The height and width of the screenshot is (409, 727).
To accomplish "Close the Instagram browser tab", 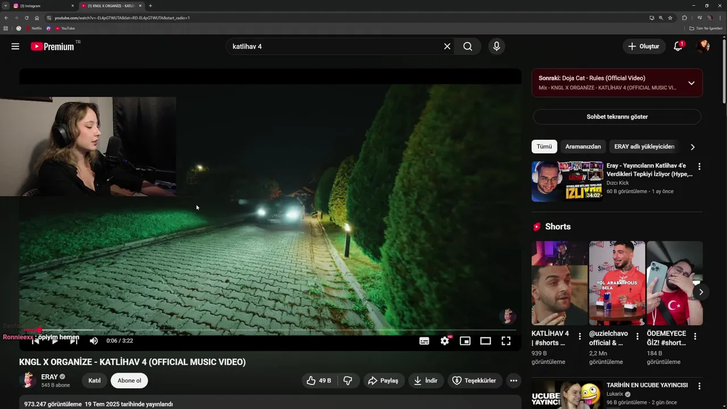I will point(73,6).
